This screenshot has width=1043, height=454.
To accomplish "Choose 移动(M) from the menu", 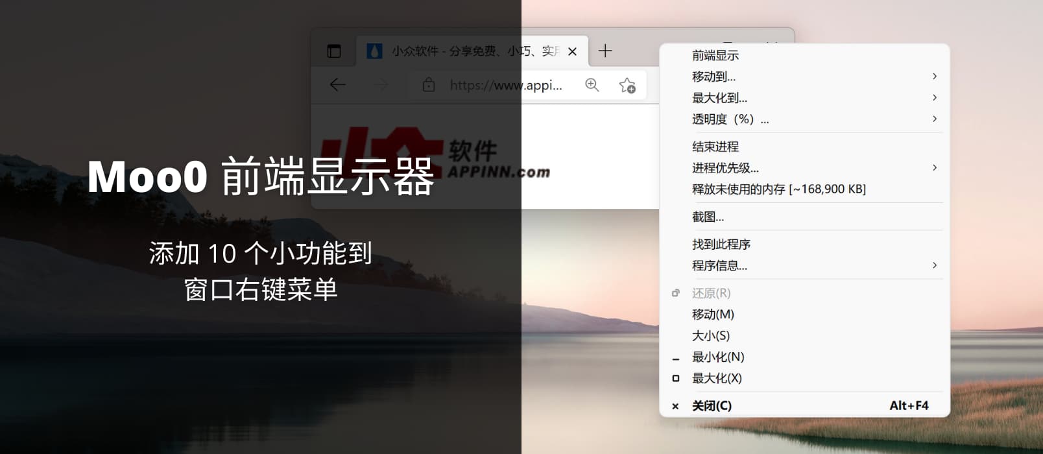I will 804,315.
